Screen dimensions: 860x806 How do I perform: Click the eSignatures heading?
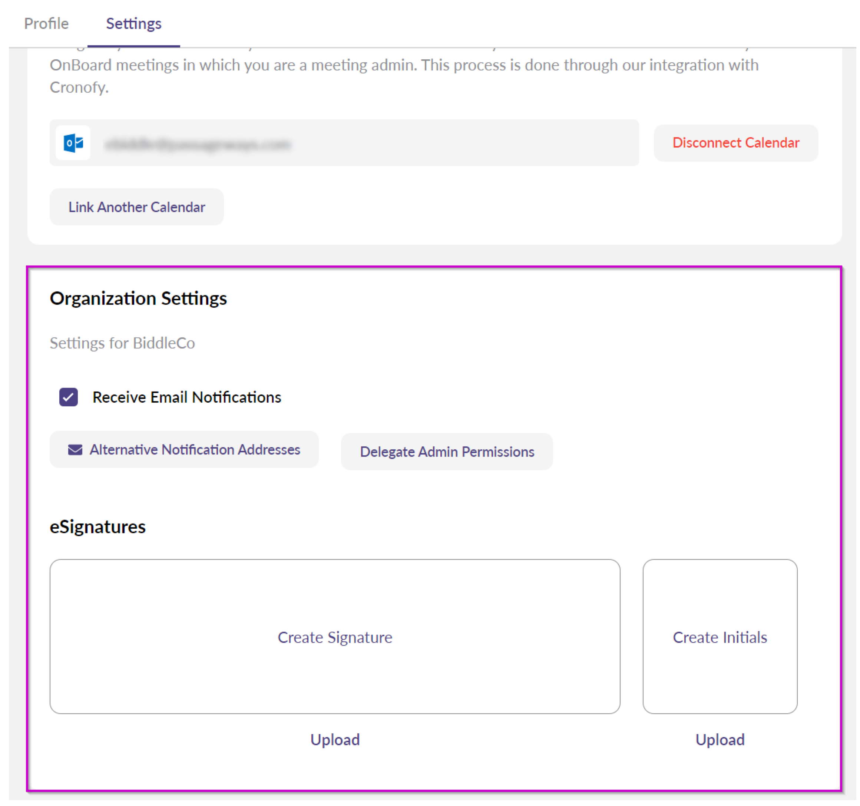98,527
